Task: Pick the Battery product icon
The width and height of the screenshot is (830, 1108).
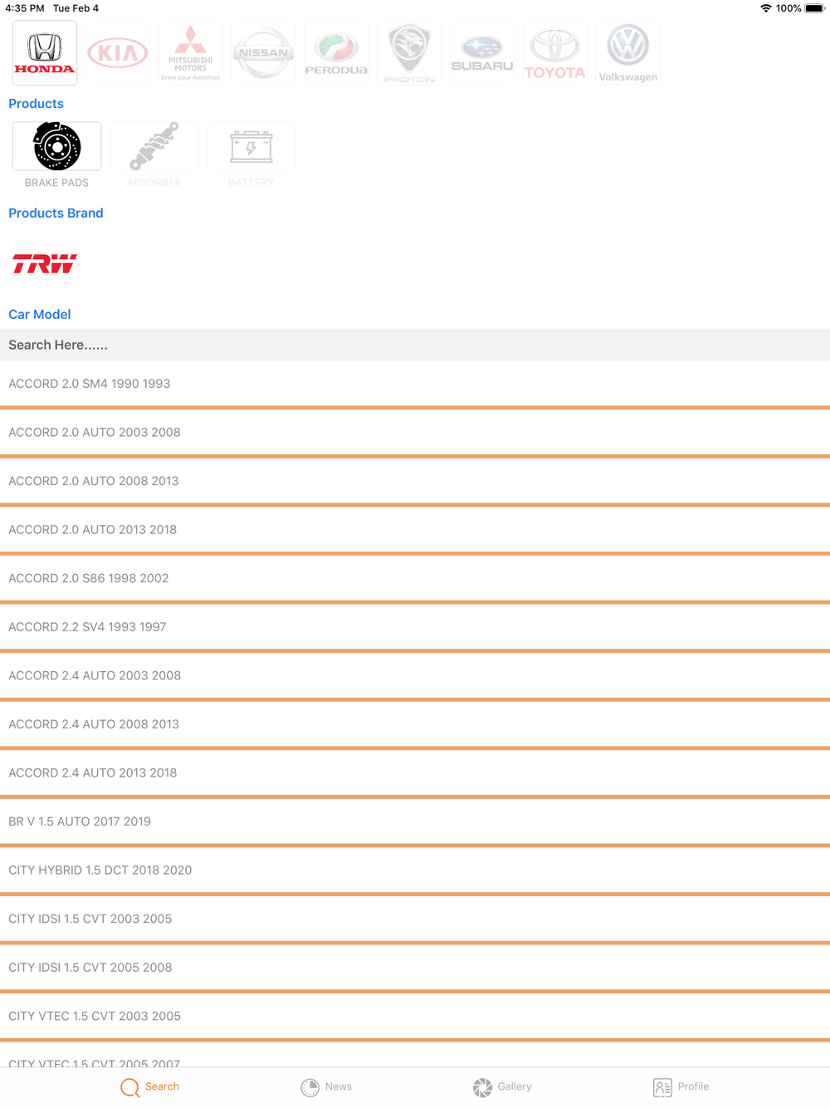Action: (251, 146)
